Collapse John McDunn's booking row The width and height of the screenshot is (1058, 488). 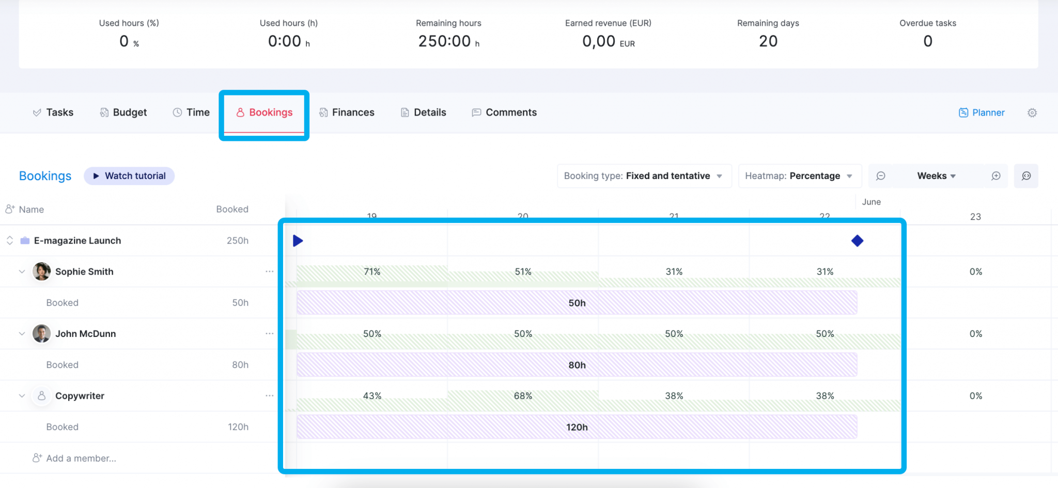pyautogui.click(x=22, y=334)
